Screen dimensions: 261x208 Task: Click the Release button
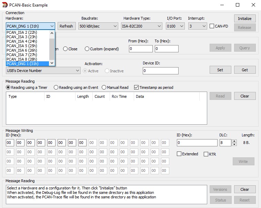[x=245, y=28]
